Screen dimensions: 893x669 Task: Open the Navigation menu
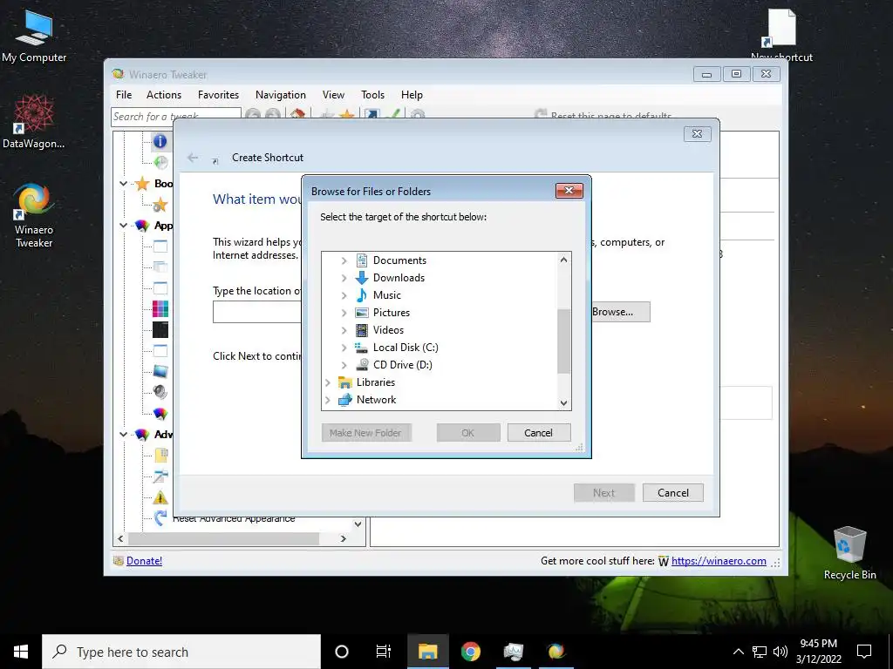tap(280, 95)
